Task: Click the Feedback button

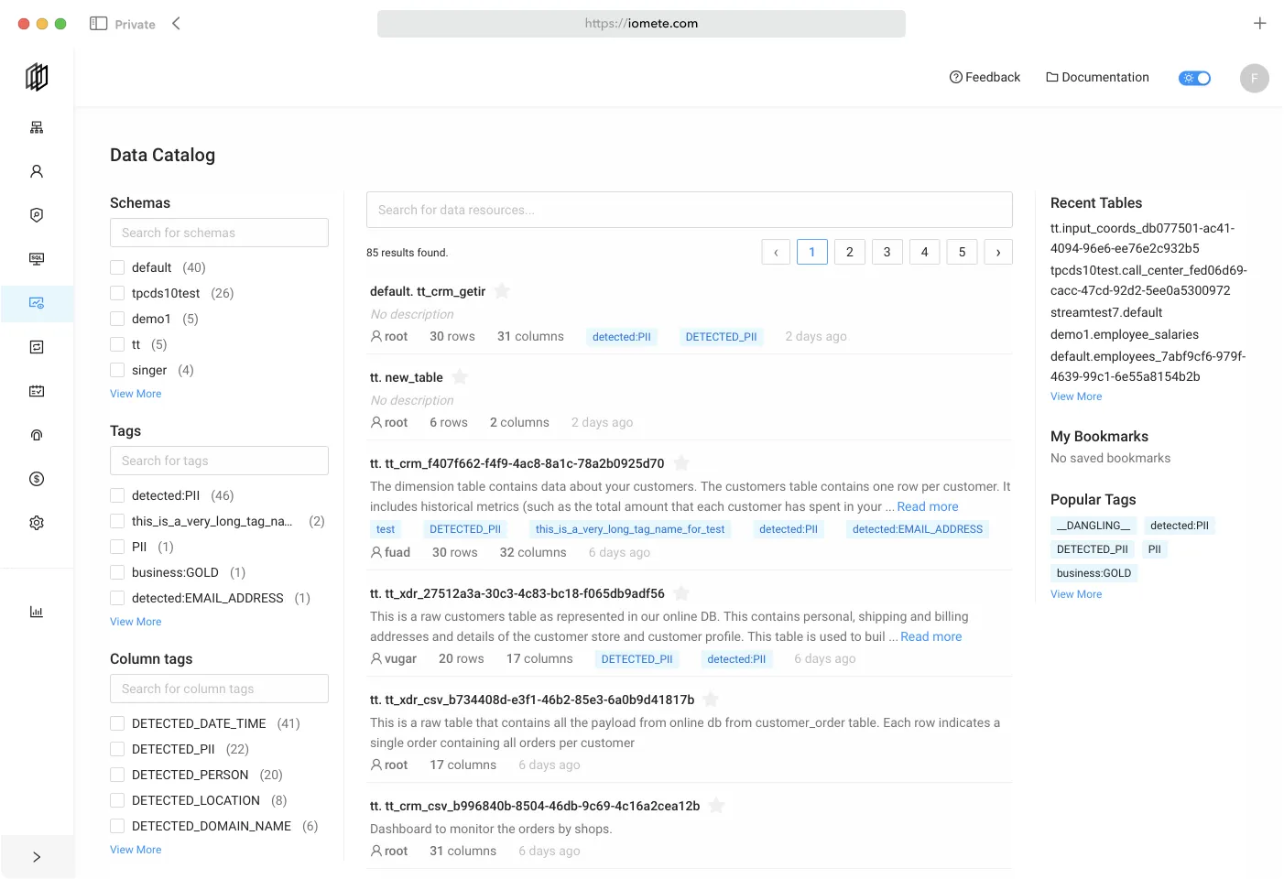Action: pos(985,78)
